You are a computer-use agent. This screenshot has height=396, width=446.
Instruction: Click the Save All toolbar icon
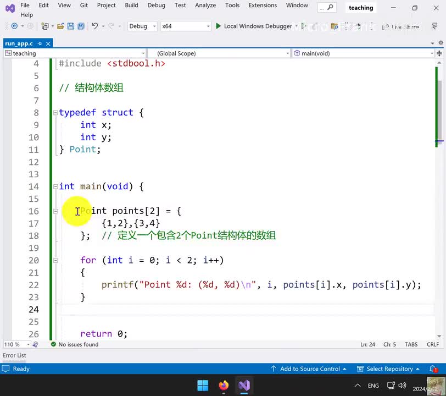point(81,26)
